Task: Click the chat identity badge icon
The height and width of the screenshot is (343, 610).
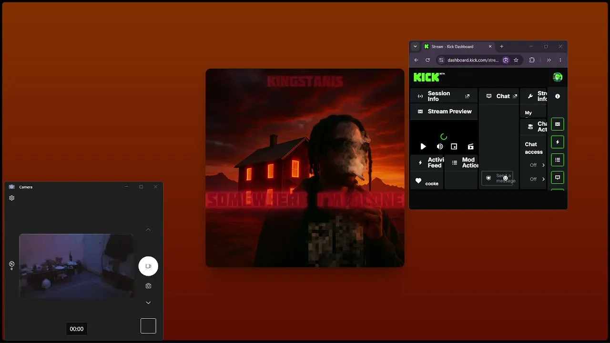Action: click(488, 178)
